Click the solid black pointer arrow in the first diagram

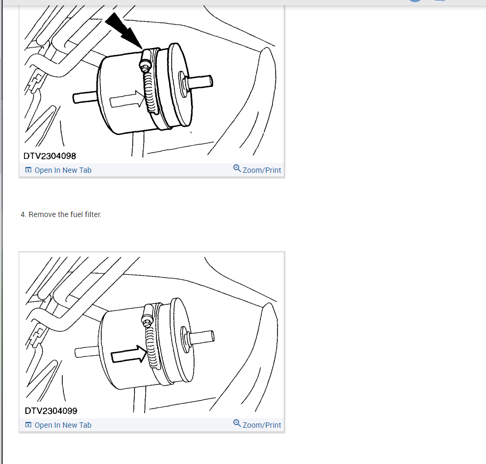[x=123, y=30]
